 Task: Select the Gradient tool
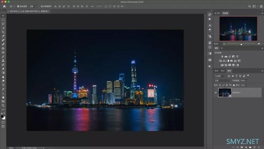[x=3, y=73]
